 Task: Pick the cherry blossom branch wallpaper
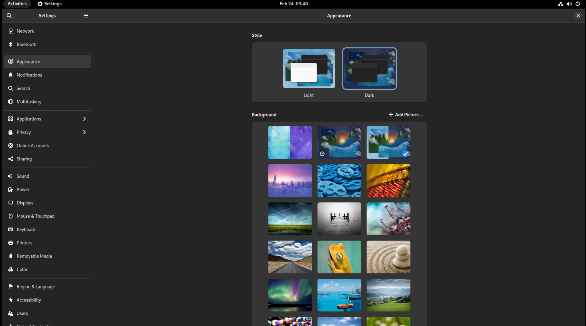point(388,219)
